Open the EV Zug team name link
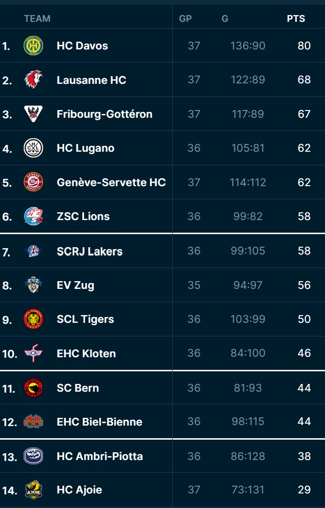The image size is (325, 508). coord(75,285)
